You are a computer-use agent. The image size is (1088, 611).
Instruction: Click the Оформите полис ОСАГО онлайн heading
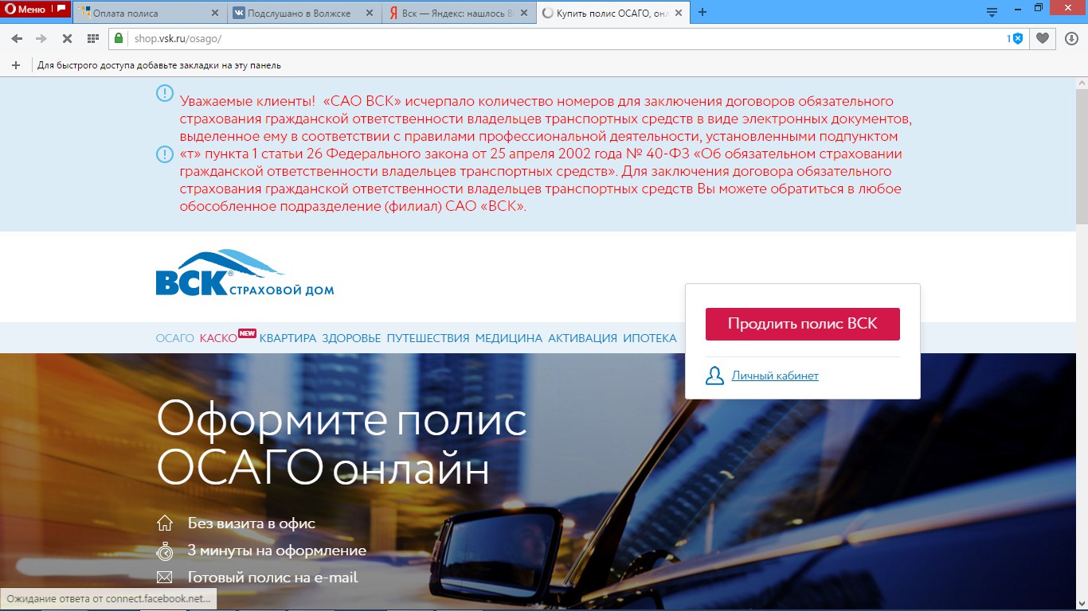(342, 443)
